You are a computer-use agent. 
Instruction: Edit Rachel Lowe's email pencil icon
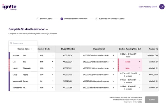pyautogui.click(x=114, y=75)
